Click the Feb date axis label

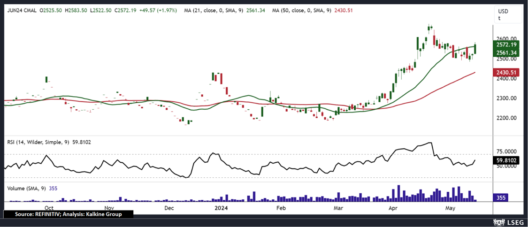pyautogui.click(x=280, y=208)
